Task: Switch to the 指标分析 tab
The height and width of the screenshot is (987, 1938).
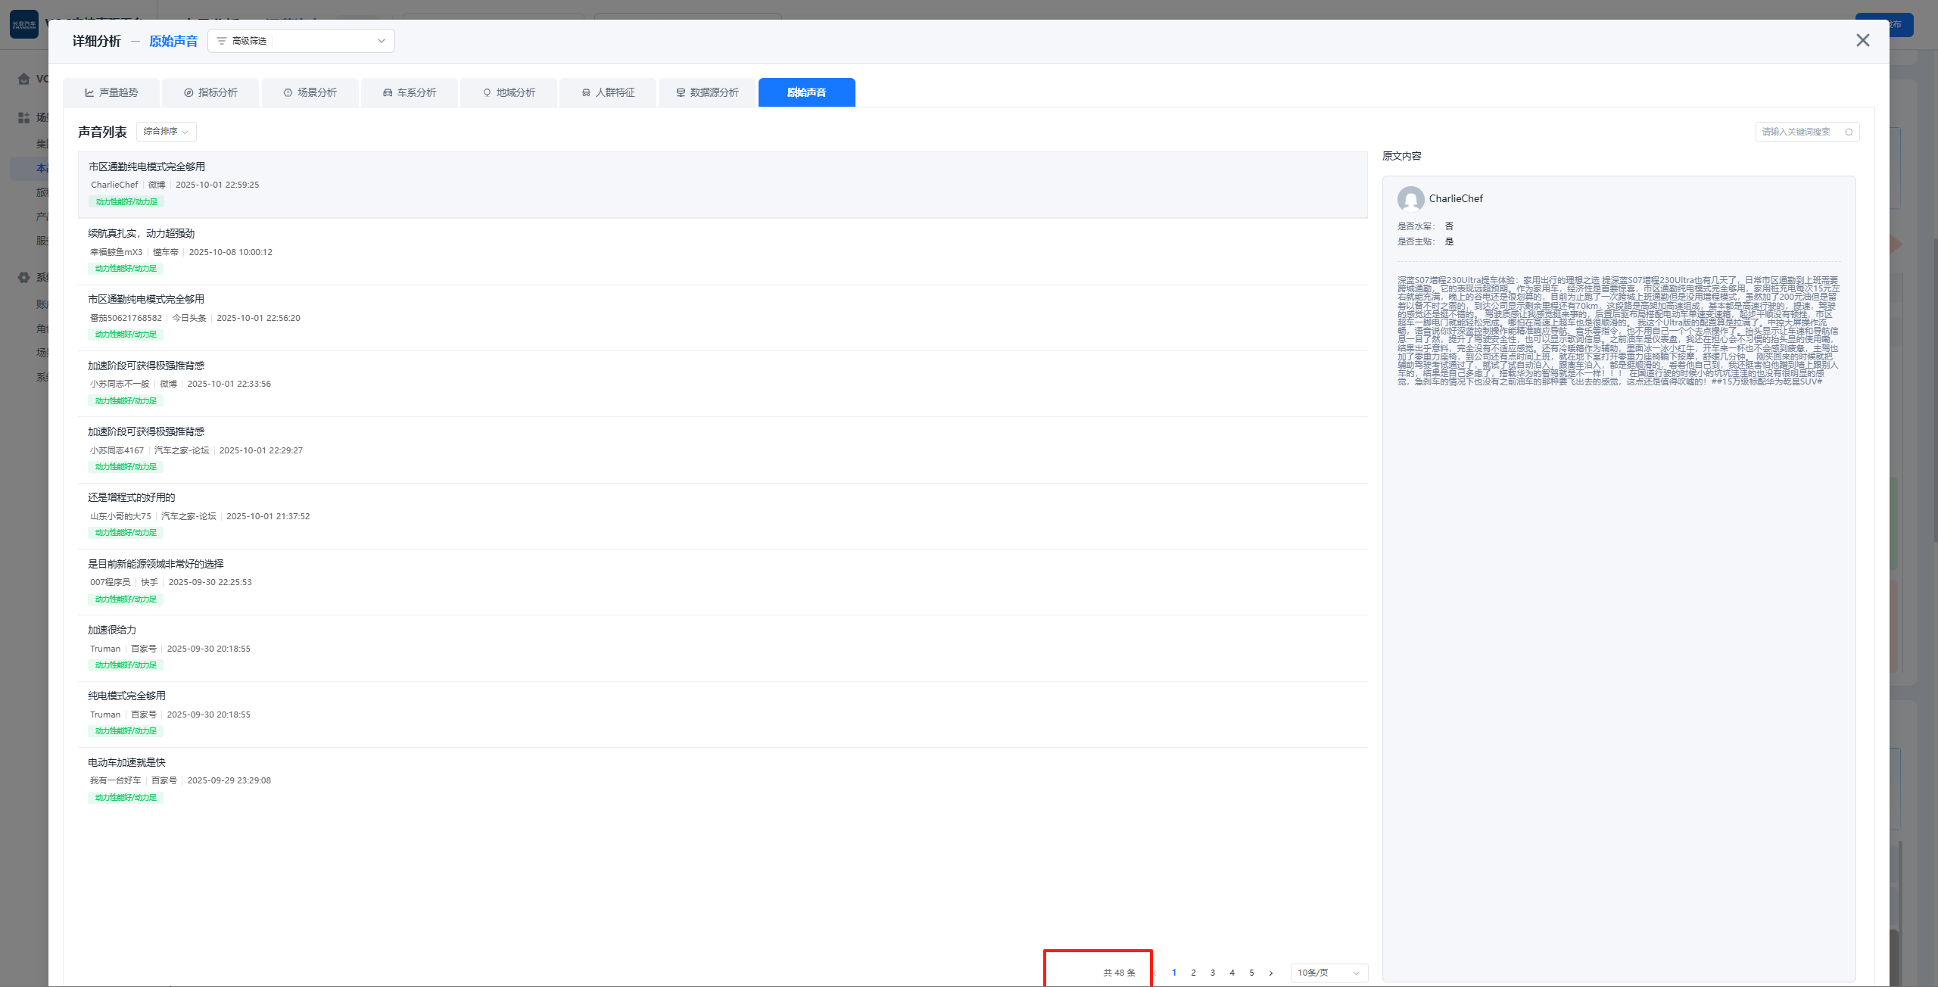Action: click(x=210, y=92)
